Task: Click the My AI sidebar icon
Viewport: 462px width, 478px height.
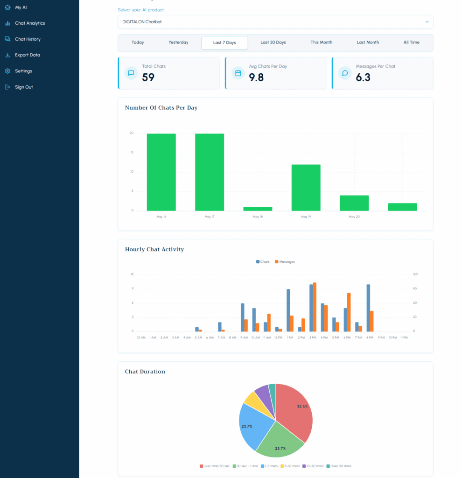Action: (7, 7)
